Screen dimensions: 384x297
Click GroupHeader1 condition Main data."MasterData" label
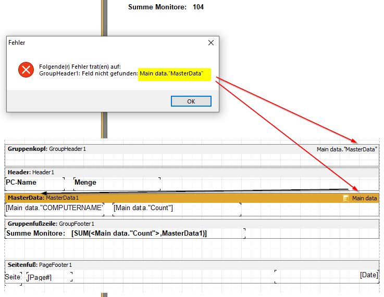point(346,149)
